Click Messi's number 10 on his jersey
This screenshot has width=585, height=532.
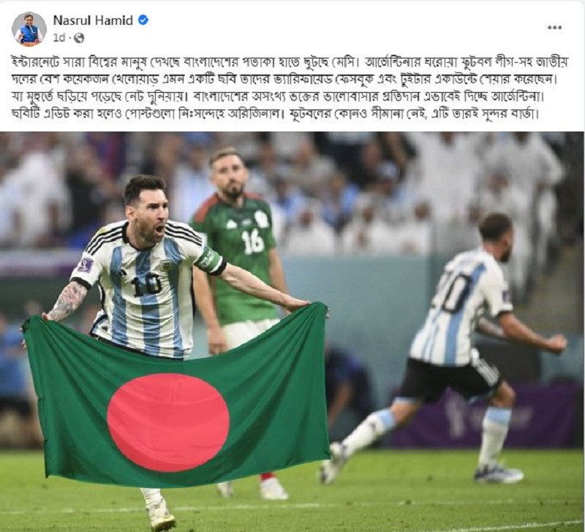point(148,284)
